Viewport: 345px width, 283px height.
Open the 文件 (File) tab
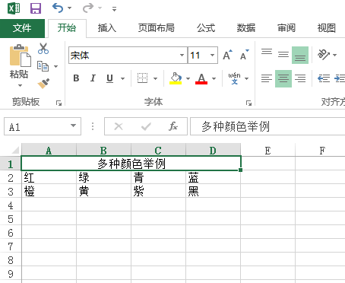[x=22, y=28]
